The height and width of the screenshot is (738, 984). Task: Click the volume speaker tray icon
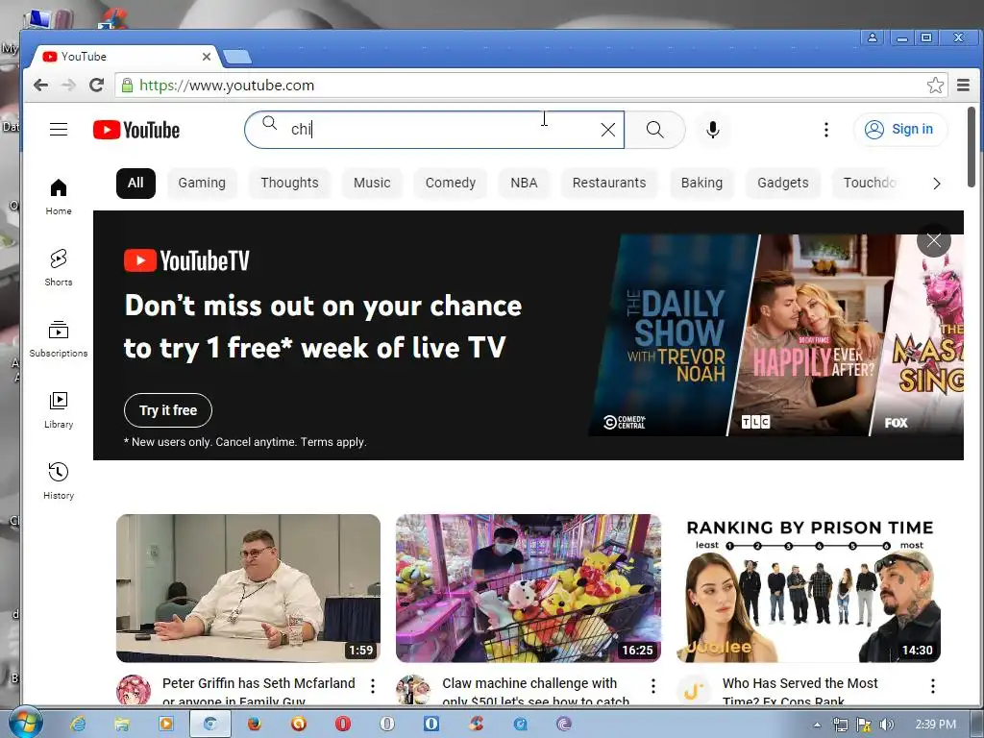(x=886, y=725)
